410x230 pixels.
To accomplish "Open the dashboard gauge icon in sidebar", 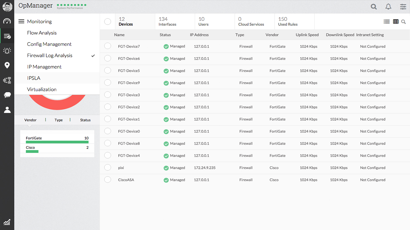I will tap(7, 21).
